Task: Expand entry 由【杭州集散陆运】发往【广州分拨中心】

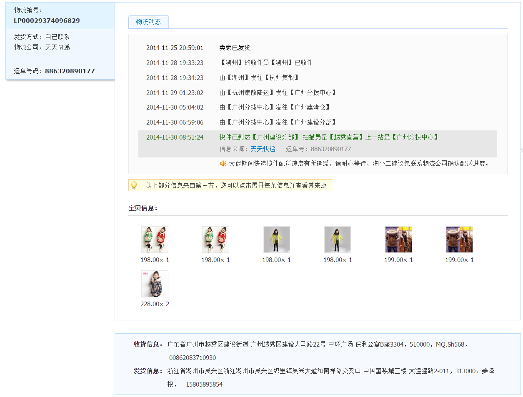Action: coord(278,92)
